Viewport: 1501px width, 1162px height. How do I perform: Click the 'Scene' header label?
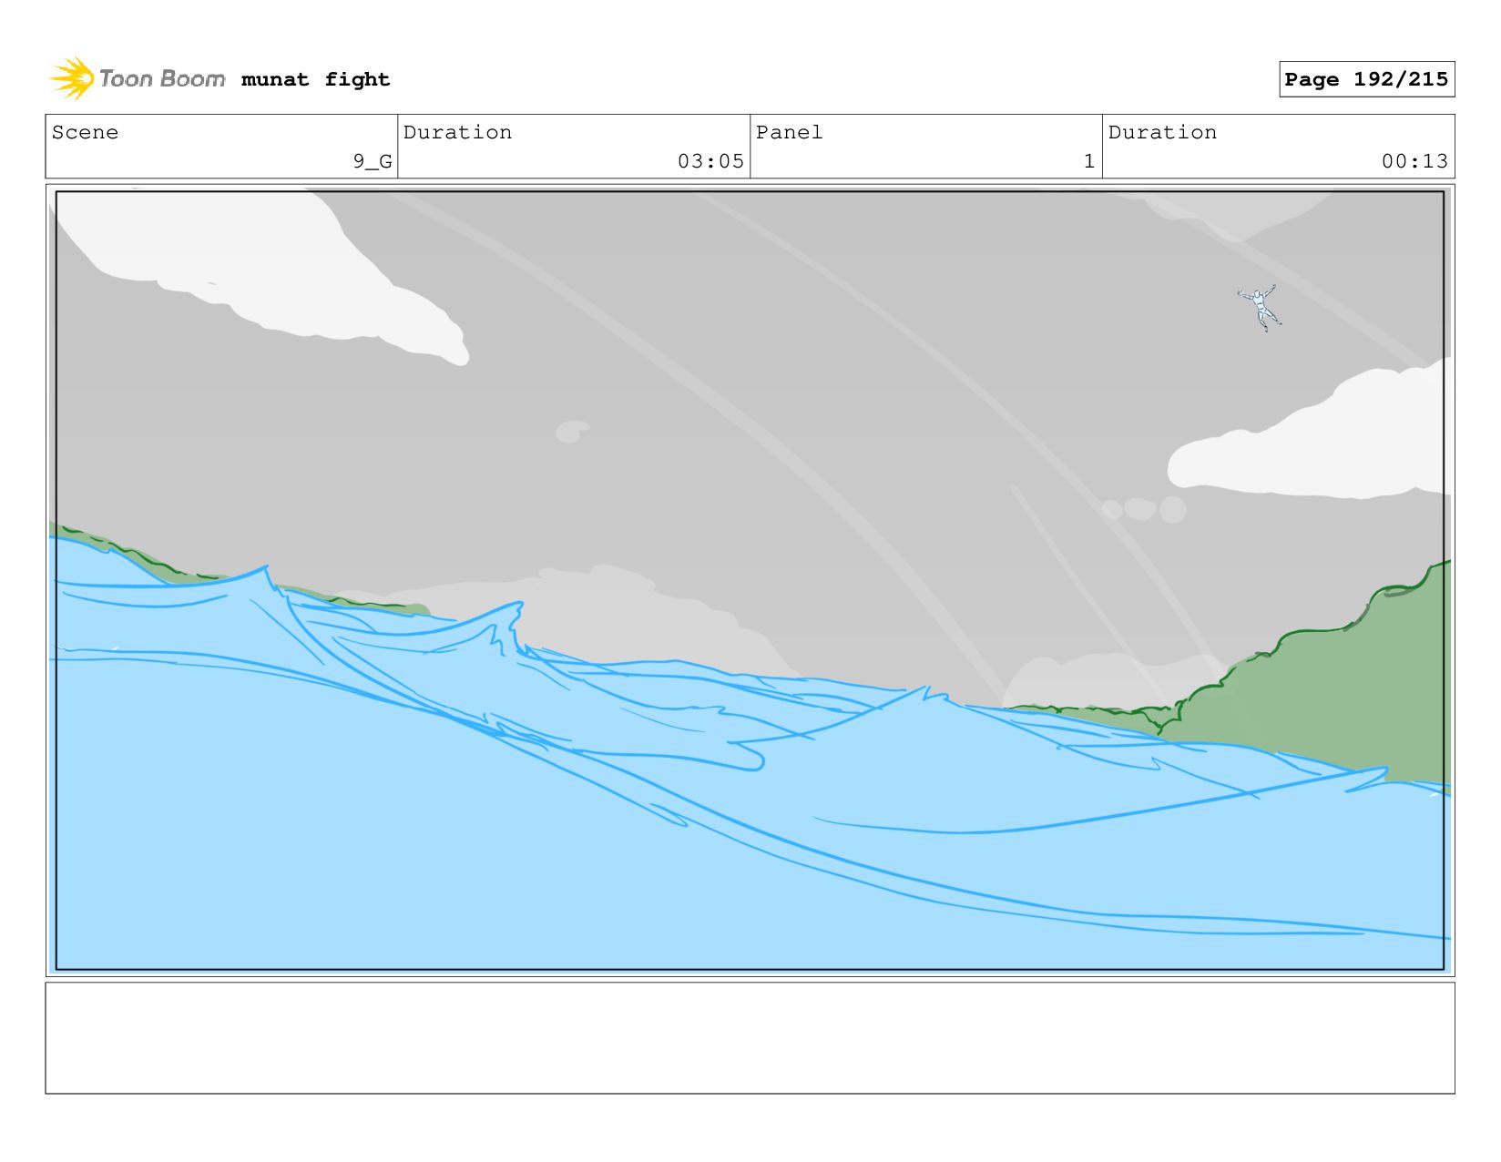85,132
